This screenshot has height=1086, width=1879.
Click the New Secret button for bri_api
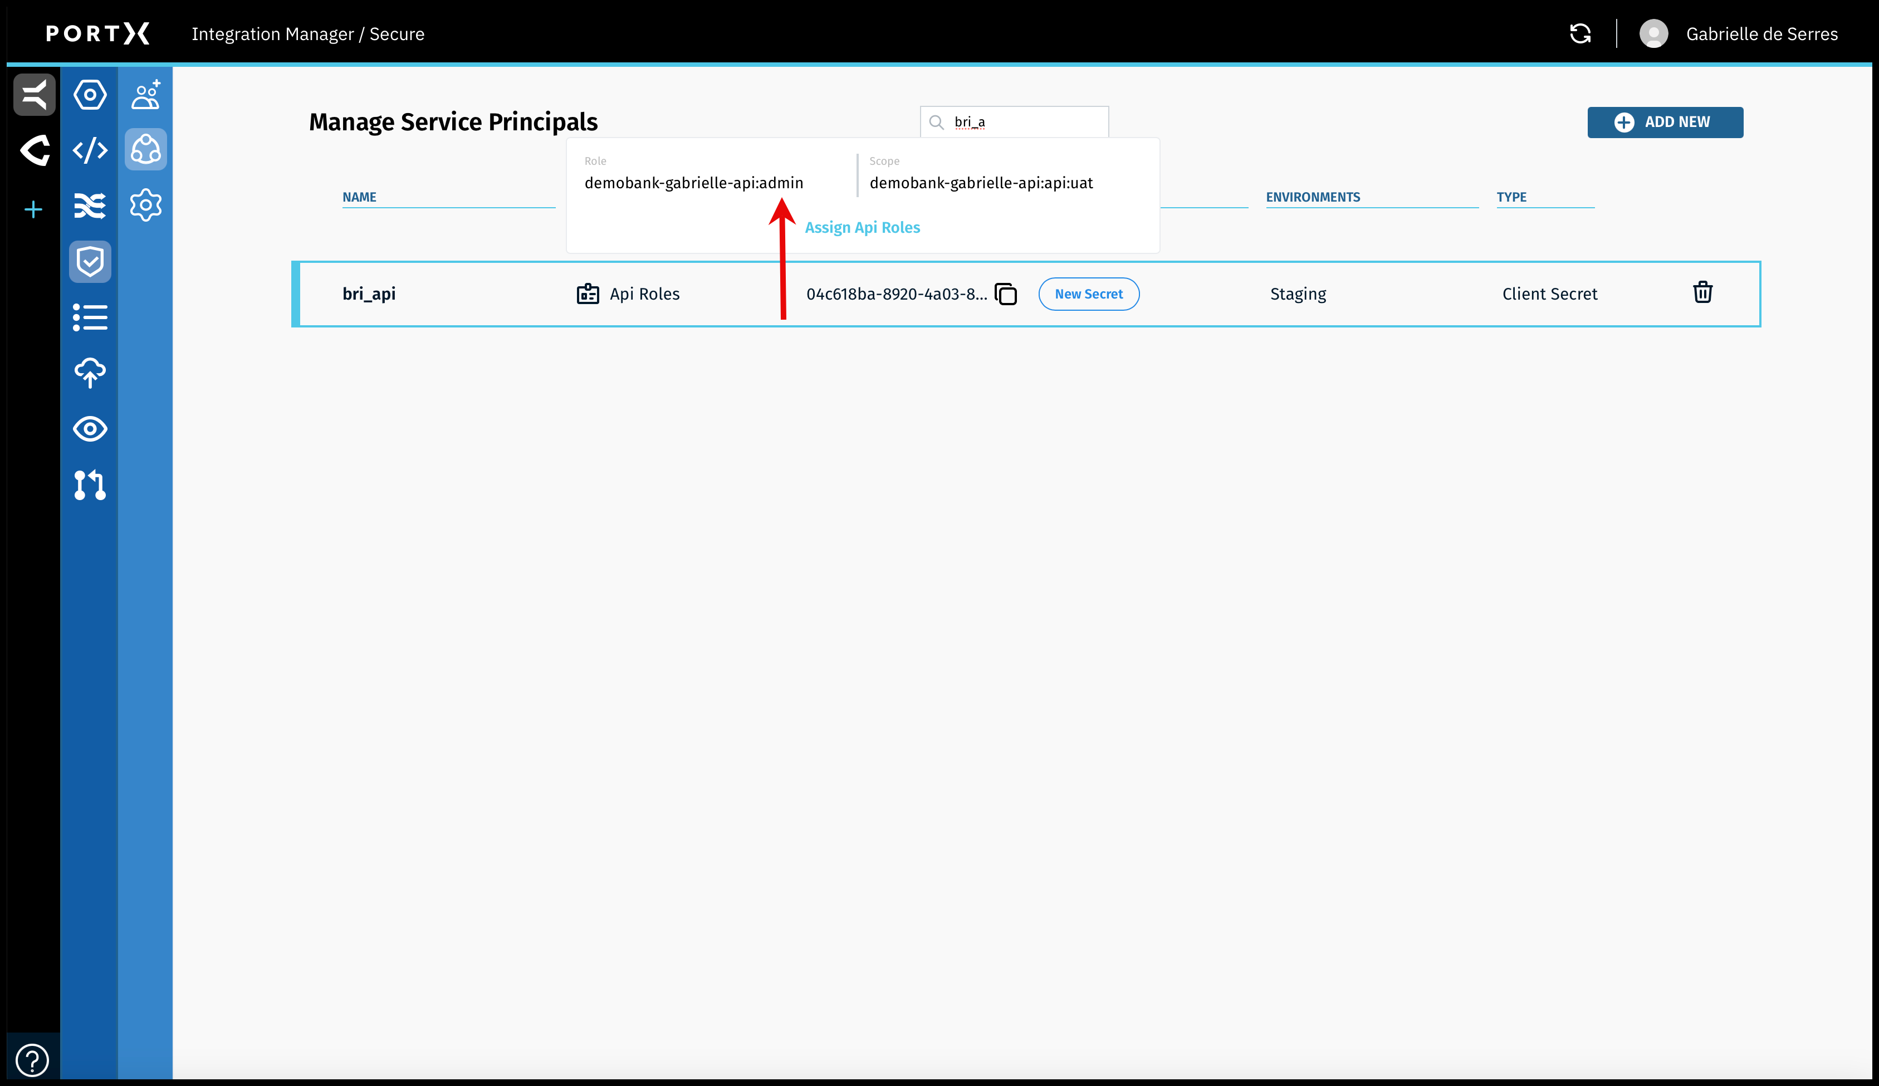(1089, 294)
